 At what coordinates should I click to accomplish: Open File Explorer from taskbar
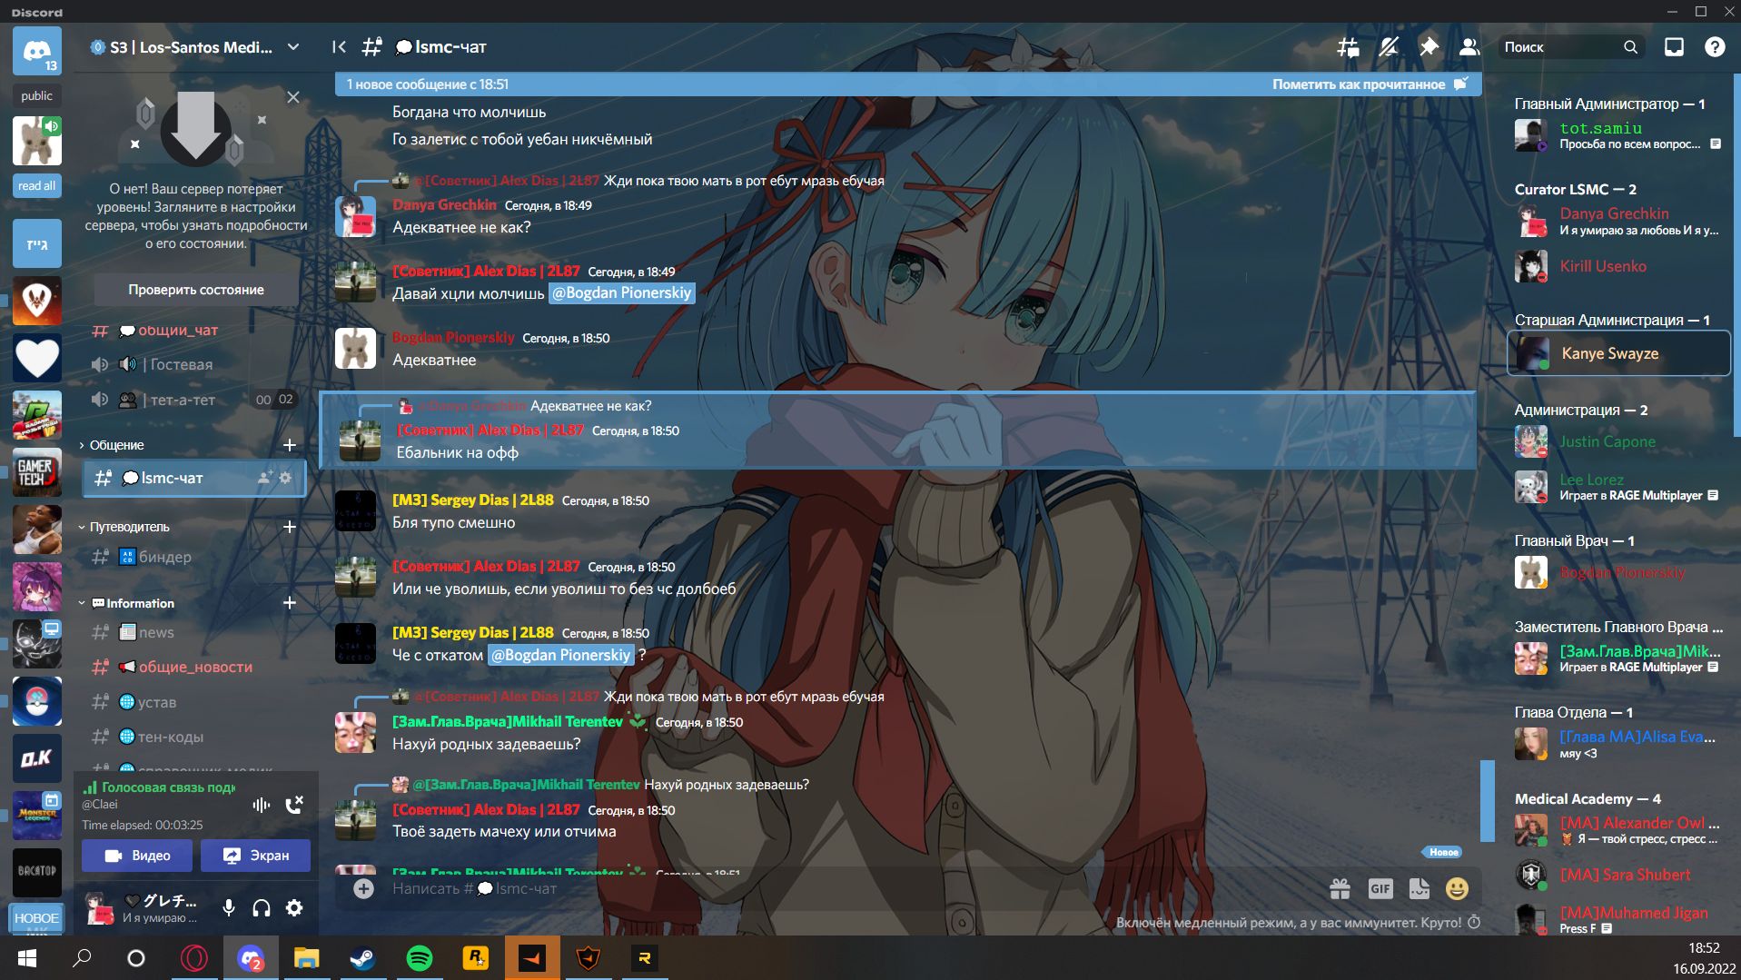307,958
